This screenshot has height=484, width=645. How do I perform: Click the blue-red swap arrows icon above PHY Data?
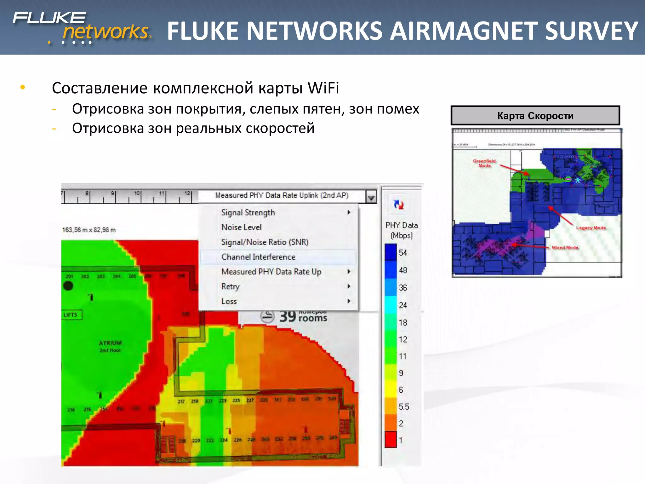coord(399,205)
